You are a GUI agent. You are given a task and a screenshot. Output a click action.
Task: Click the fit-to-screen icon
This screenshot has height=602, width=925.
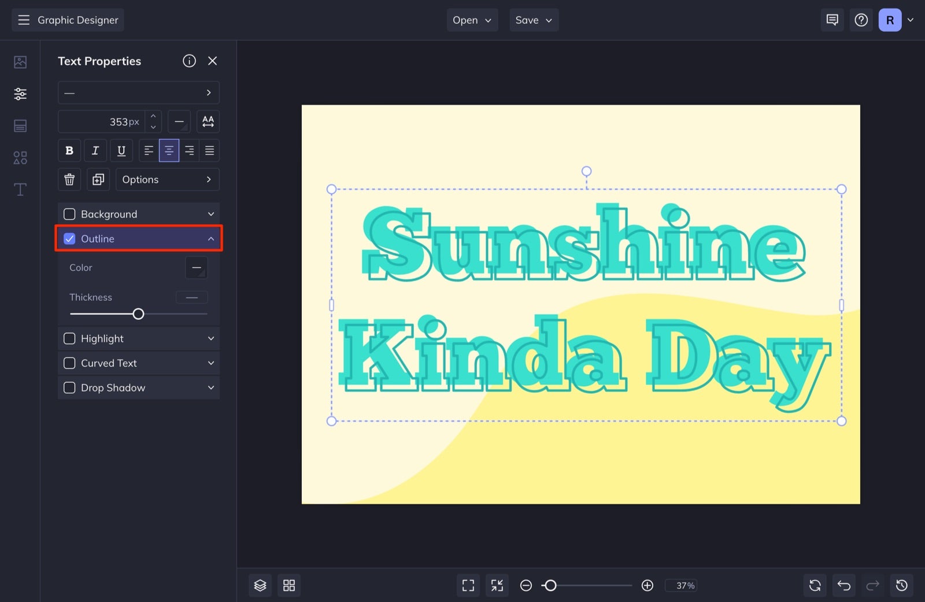click(468, 585)
